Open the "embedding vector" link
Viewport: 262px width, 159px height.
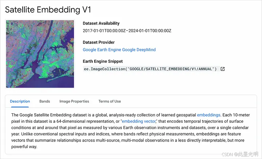point(139,121)
